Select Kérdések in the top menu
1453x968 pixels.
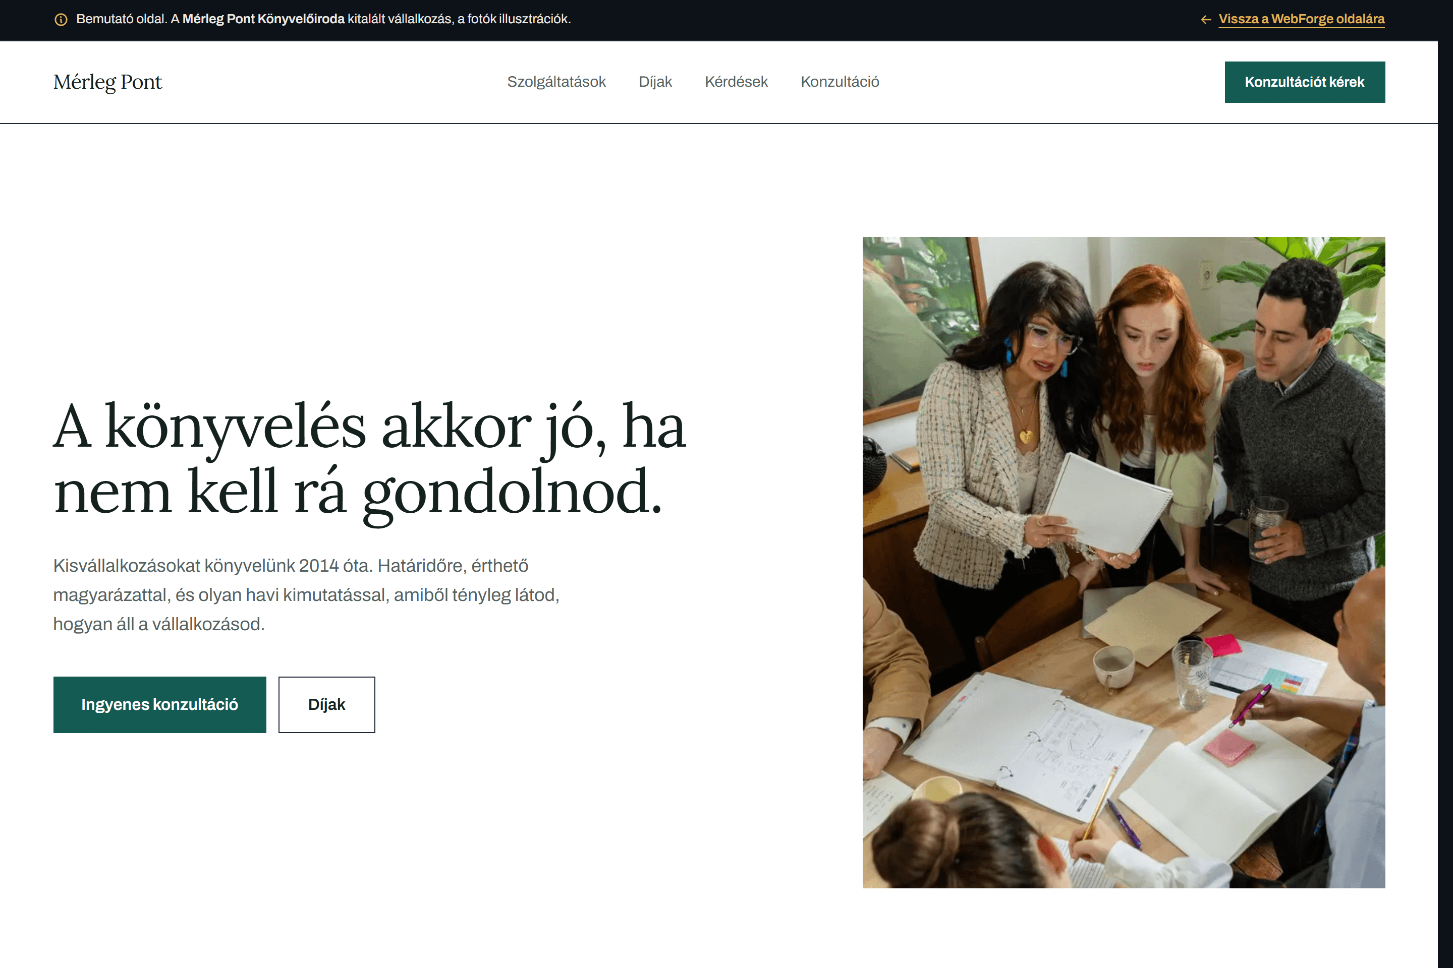coord(736,82)
